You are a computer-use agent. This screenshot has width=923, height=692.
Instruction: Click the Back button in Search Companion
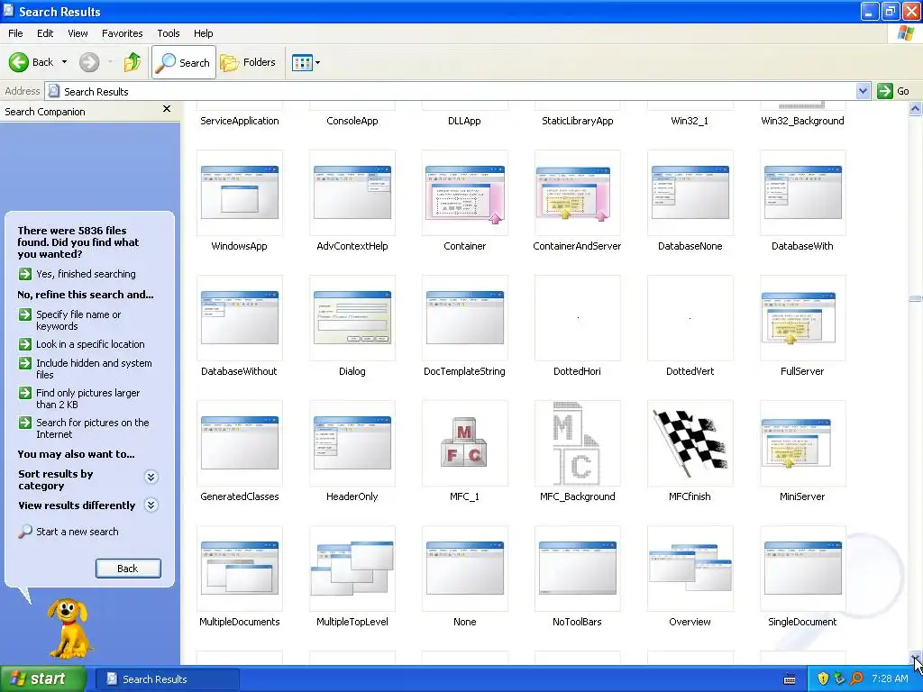[128, 569]
